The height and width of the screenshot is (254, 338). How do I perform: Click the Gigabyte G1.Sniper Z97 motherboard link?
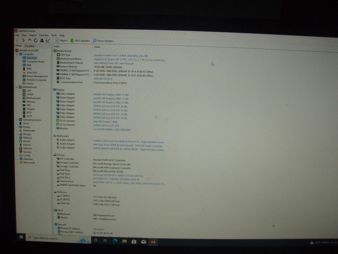130,60
